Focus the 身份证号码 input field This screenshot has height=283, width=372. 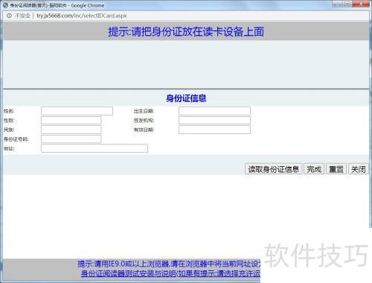coord(71,139)
